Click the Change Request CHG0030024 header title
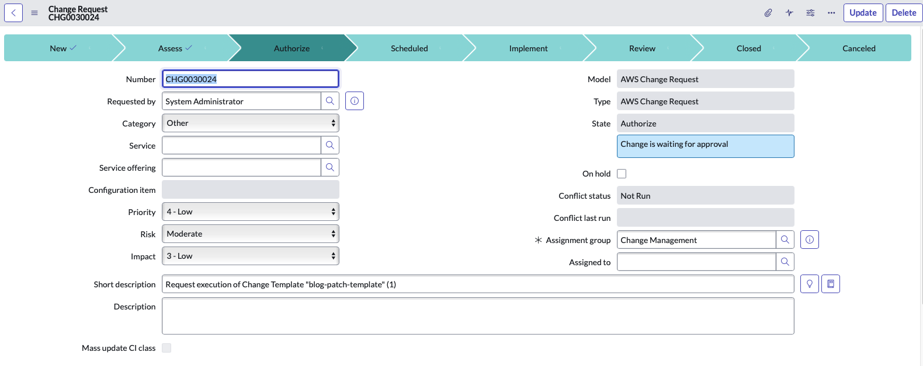The image size is (923, 366). coord(78,13)
